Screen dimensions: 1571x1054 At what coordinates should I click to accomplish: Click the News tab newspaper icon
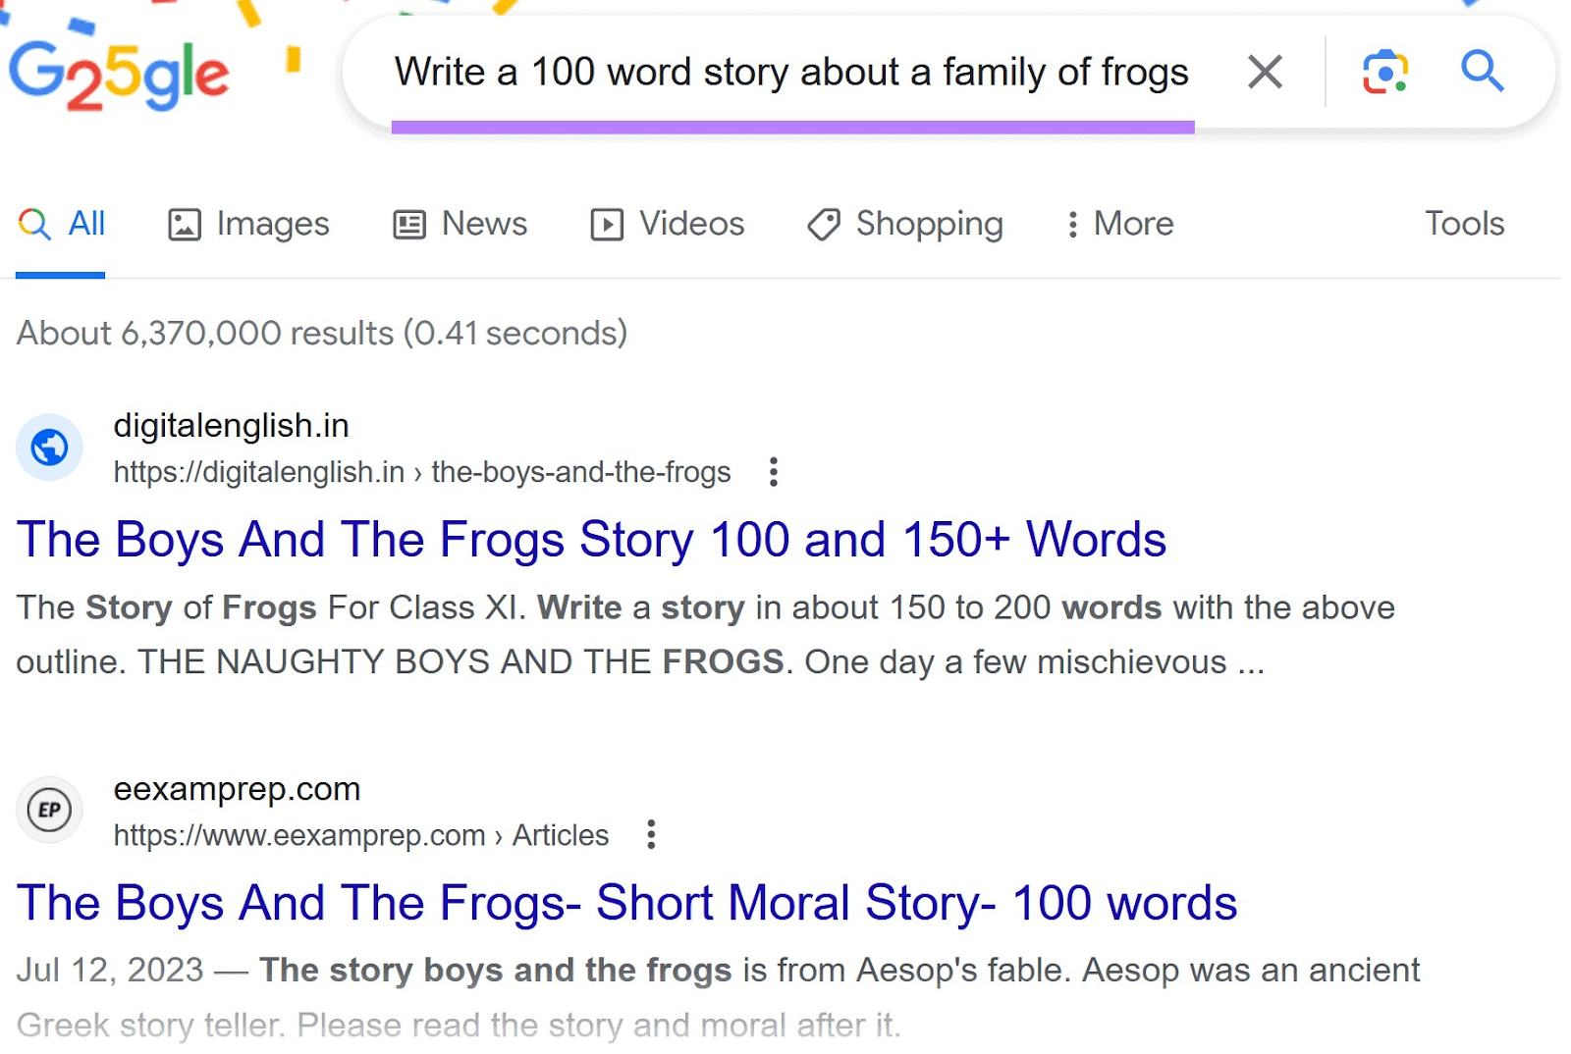[x=409, y=224]
